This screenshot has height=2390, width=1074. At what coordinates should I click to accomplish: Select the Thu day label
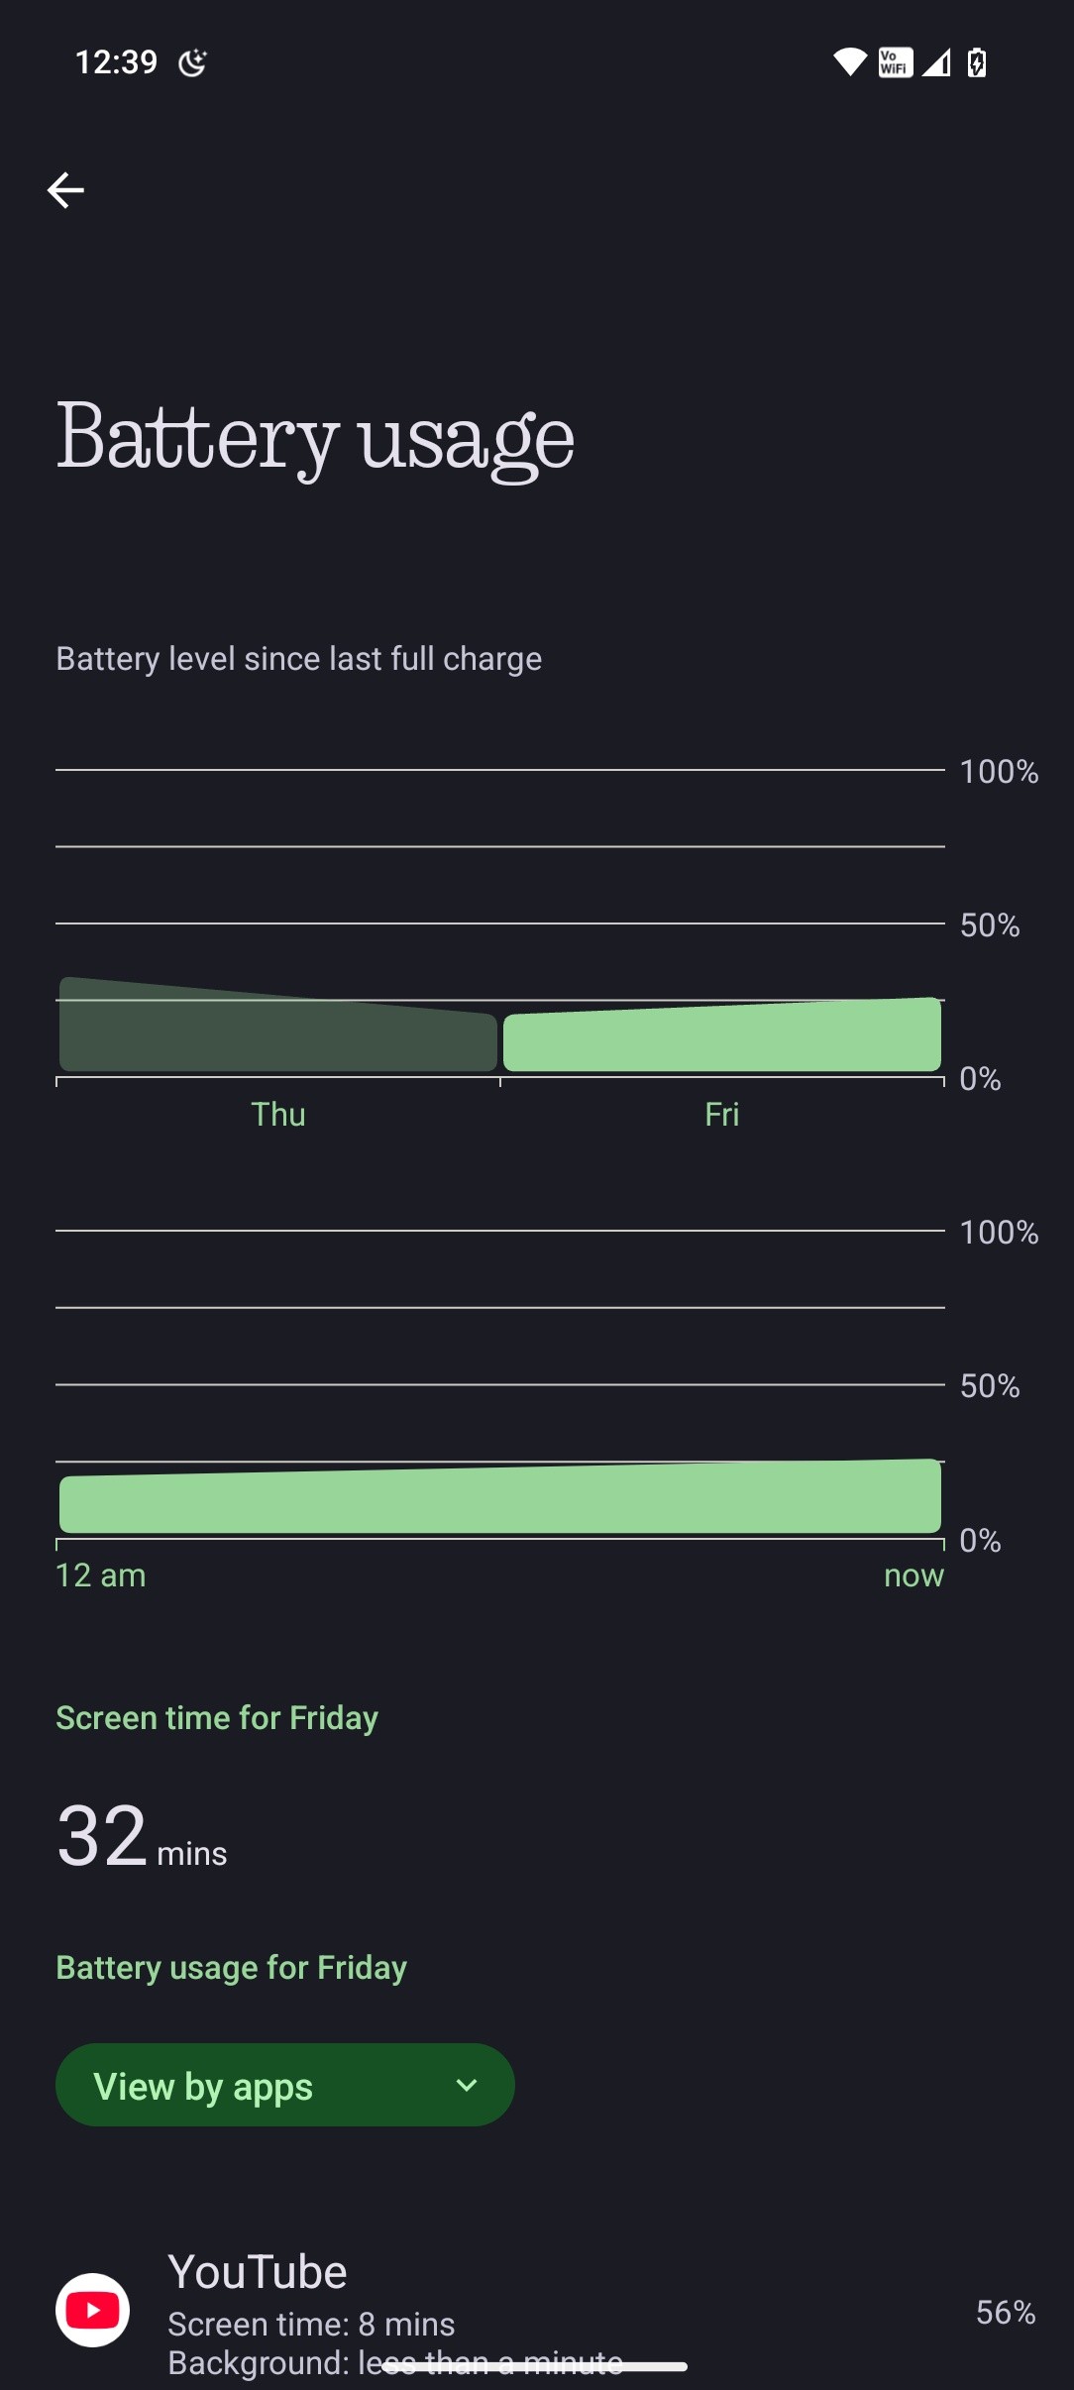(278, 1114)
